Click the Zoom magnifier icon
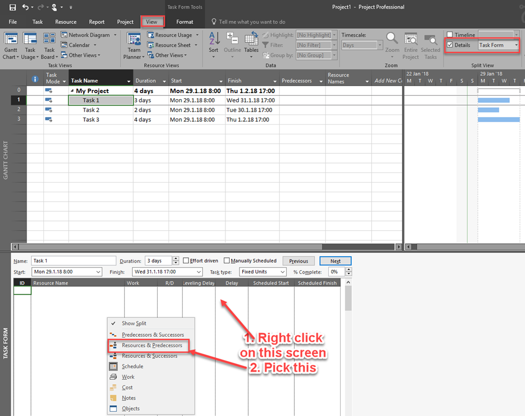525x416 pixels. [x=392, y=39]
